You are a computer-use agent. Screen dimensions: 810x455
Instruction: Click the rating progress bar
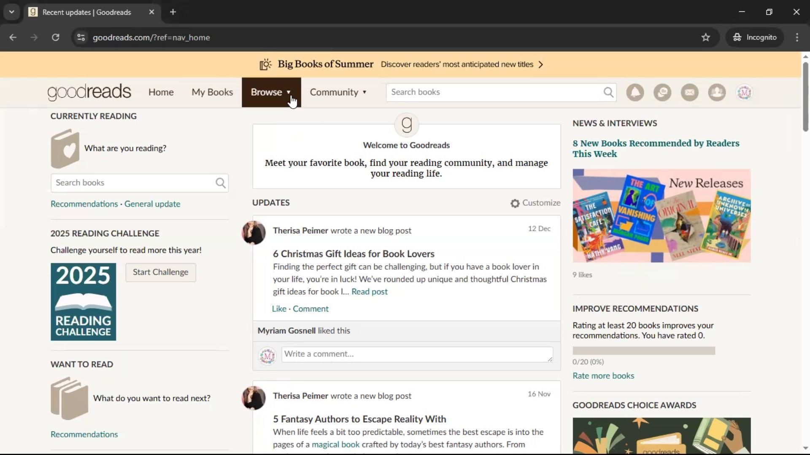643,351
